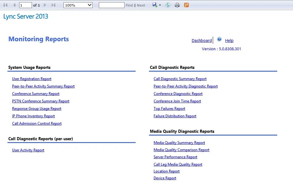Open Server Performance Report
Image resolution: width=293 pixels, height=188 pixels.
[x=176, y=157]
